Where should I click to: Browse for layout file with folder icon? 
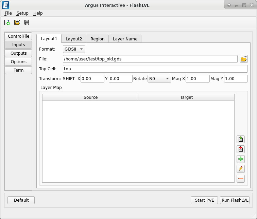[243, 59]
